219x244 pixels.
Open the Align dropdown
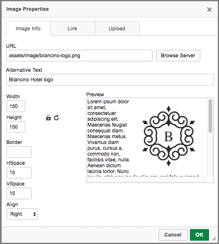click(22, 214)
